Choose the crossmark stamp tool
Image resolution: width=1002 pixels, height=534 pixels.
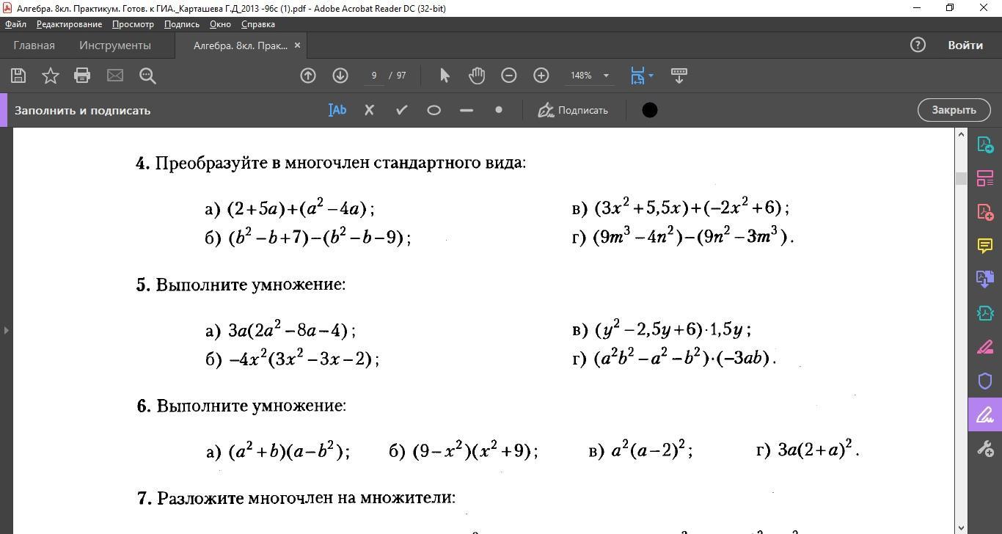point(370,110)
